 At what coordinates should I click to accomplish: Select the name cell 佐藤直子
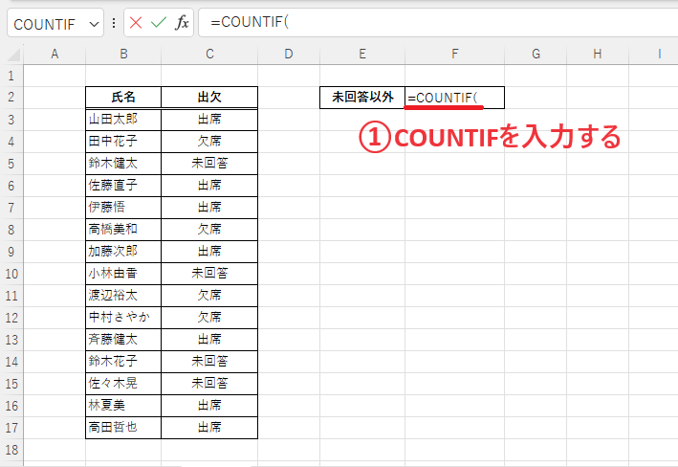(x=123, y=186)
